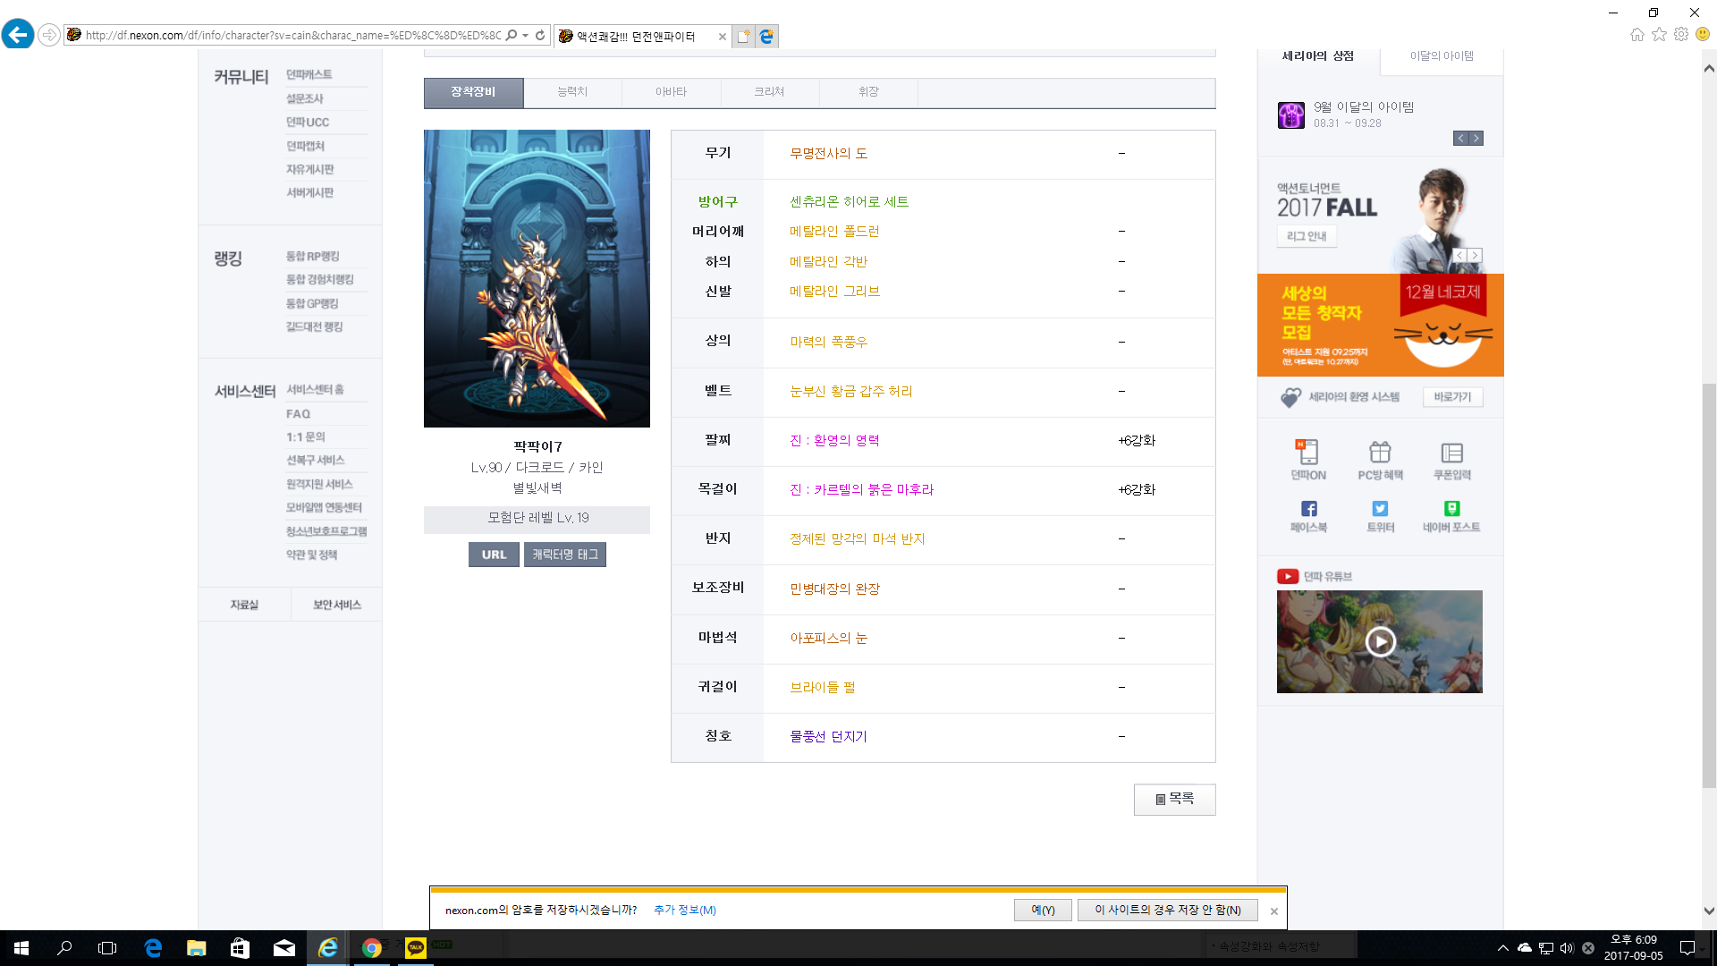Click the character portrait image
This screenshot has height=966, width=1717.
[537, 278]
